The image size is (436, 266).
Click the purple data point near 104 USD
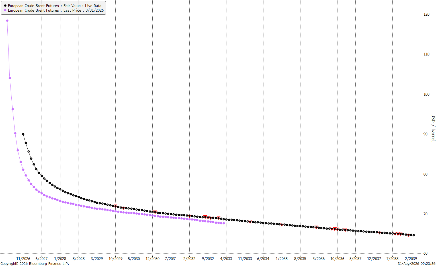coord(10,78)
